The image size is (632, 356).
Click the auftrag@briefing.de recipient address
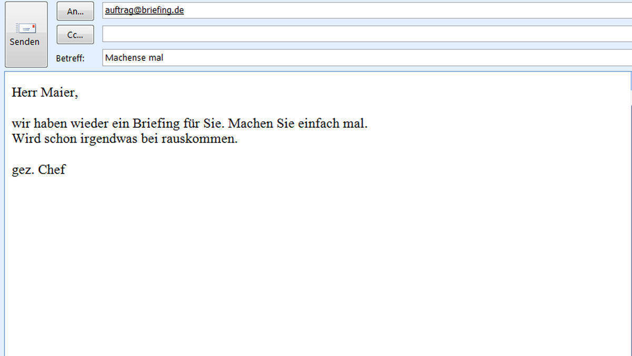click(144, 10)
